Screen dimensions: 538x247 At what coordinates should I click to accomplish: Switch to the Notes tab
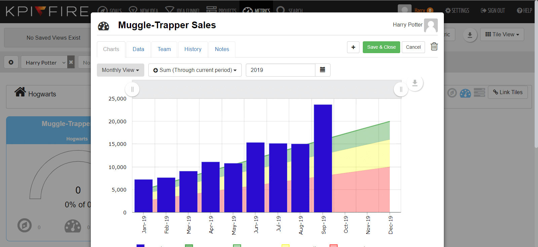pos(222,49)
